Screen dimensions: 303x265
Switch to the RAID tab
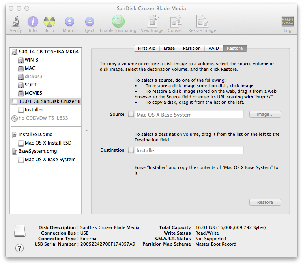click(213, 48)
